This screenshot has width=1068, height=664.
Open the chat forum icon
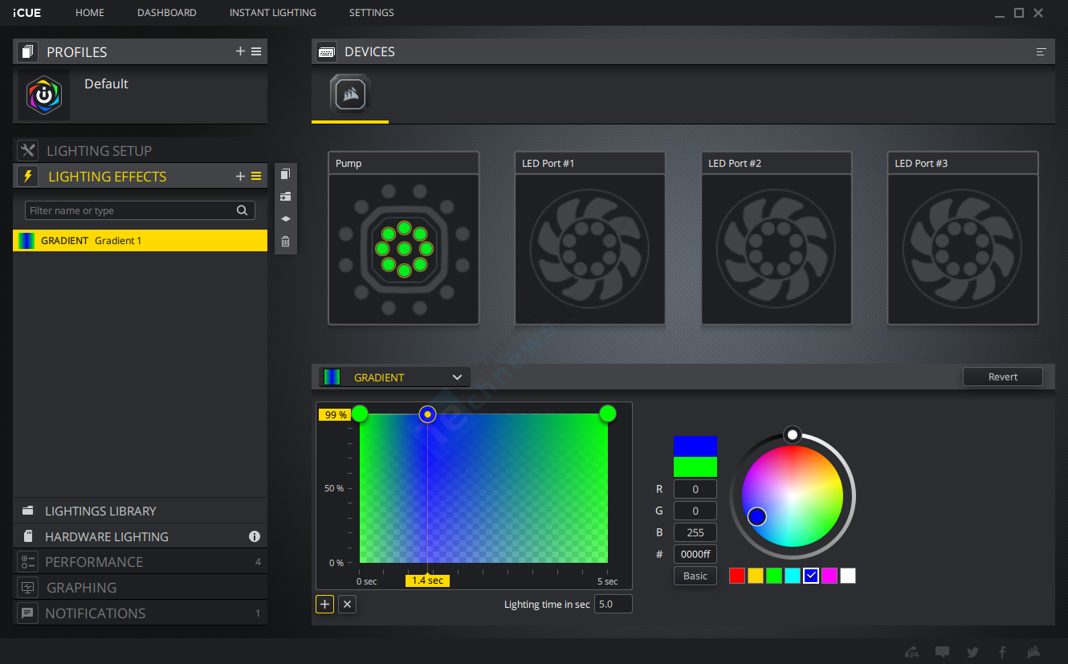(943, 651)
